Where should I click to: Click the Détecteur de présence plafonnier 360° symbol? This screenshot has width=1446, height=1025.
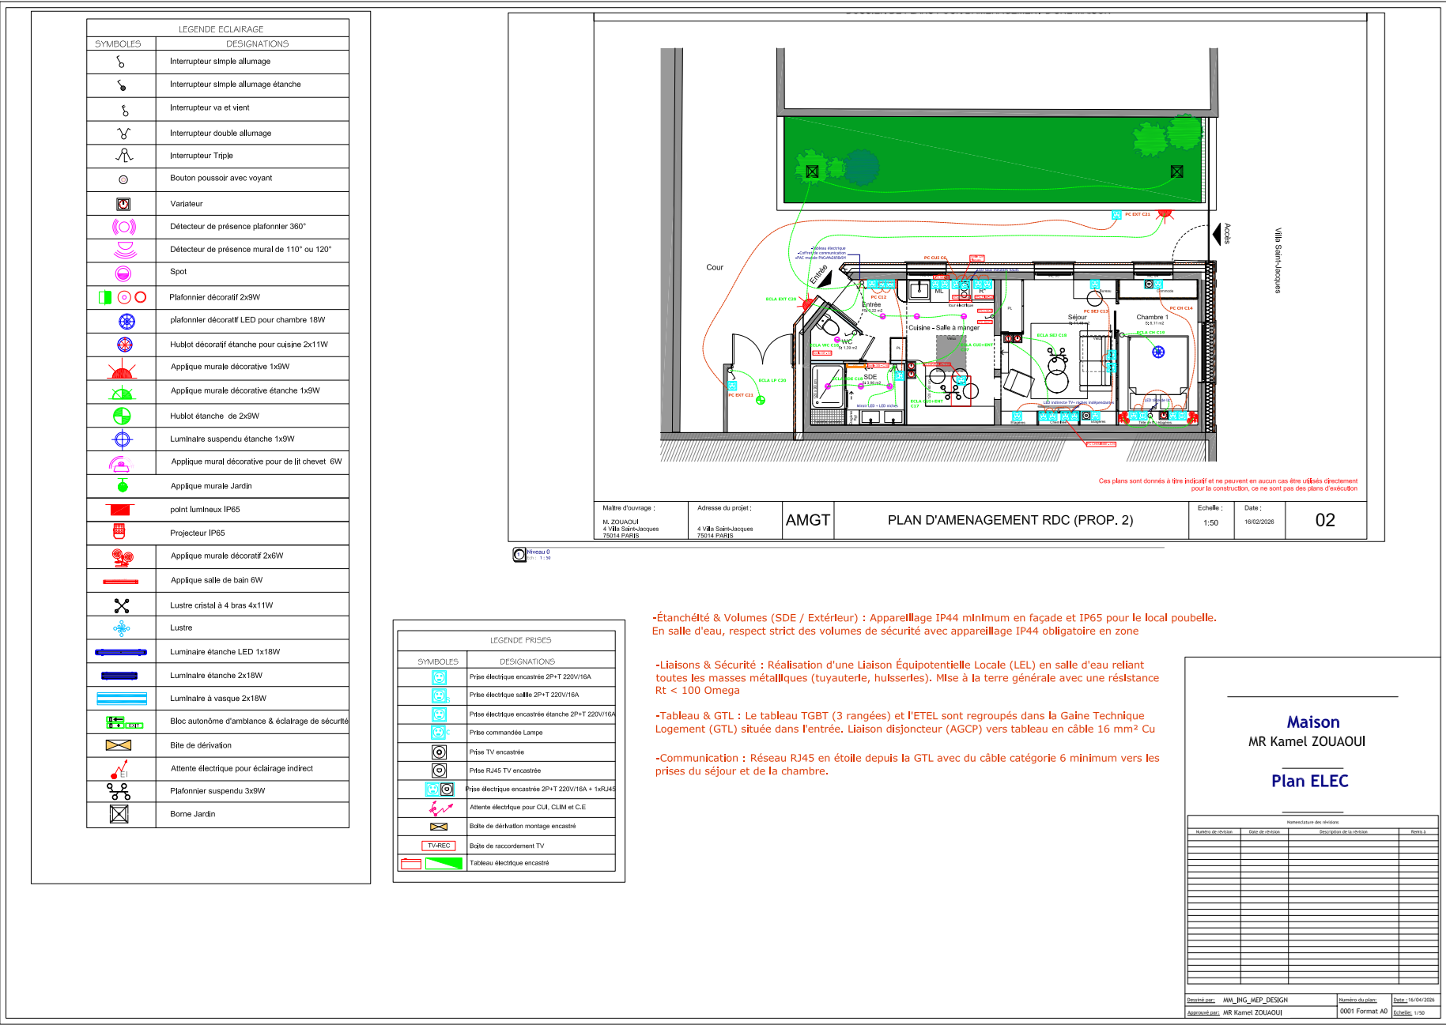coord(123,227)
